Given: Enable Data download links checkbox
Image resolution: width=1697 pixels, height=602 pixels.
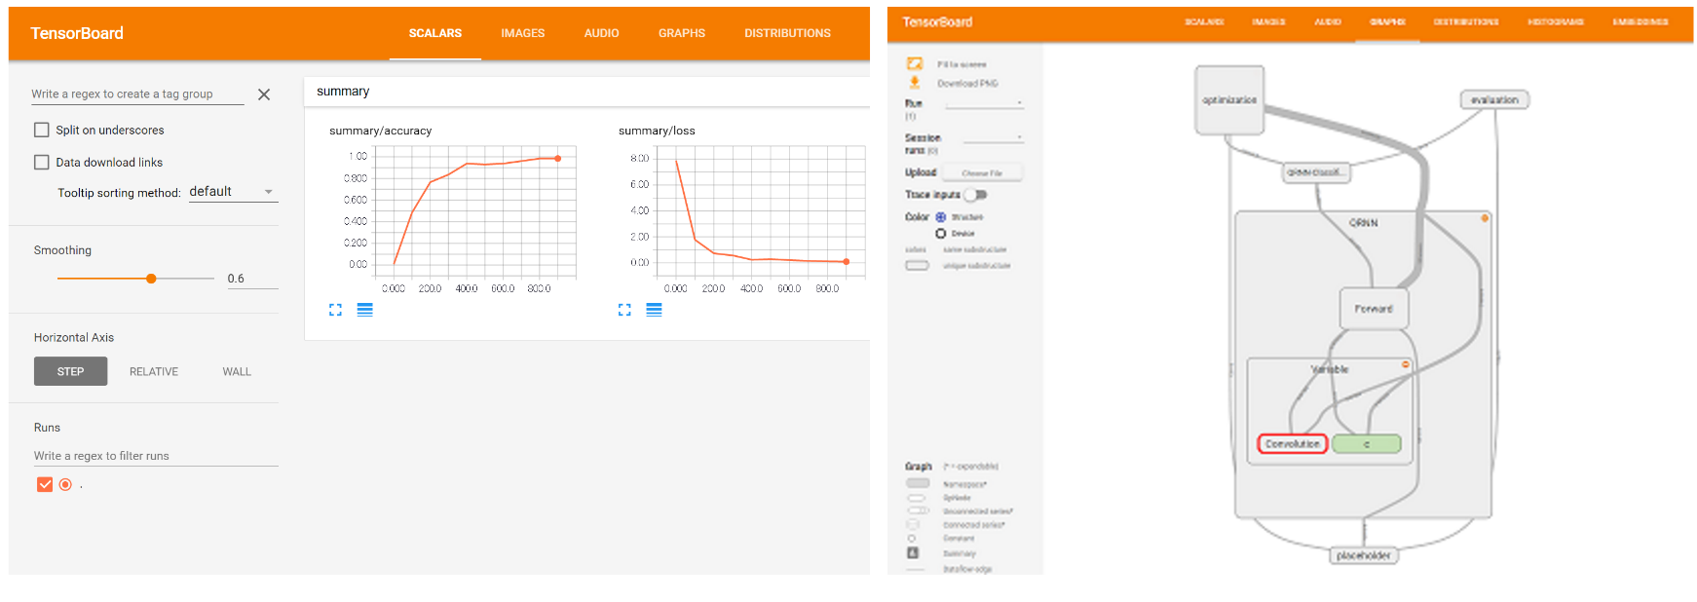Looking at the screenshot, I should pyautogui.click(x=42, y=163).
